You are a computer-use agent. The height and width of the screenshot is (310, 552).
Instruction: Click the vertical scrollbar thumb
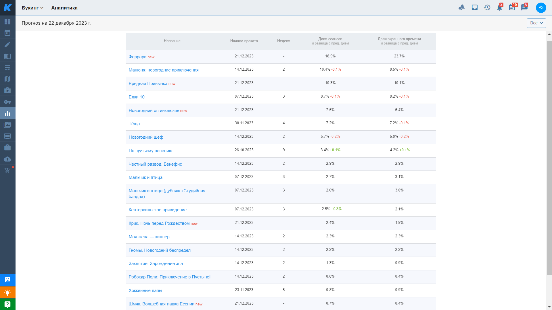click(x=549, y=158)
